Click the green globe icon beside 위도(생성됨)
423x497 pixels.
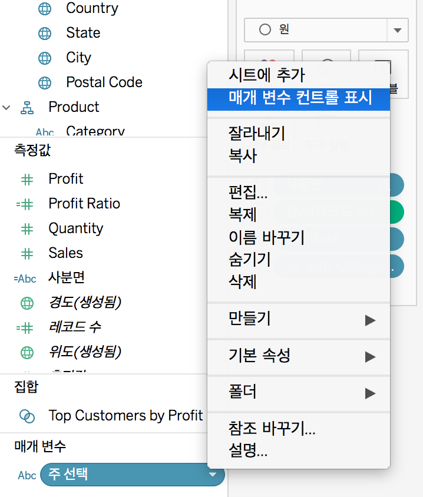pos(27,353)
